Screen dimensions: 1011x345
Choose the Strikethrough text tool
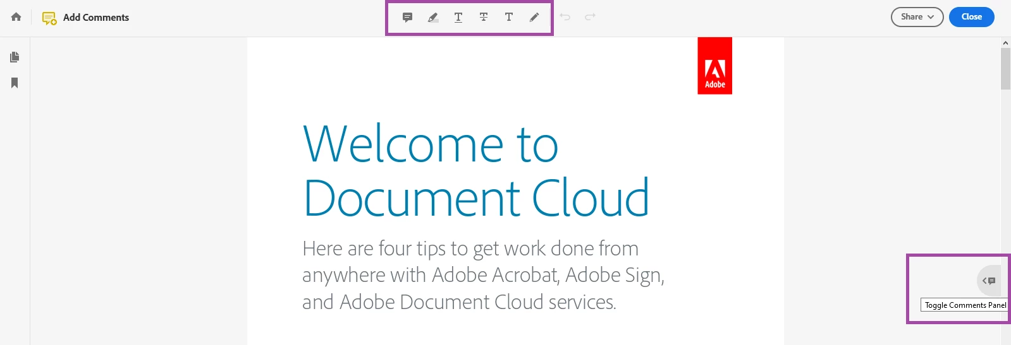point(484,17)
